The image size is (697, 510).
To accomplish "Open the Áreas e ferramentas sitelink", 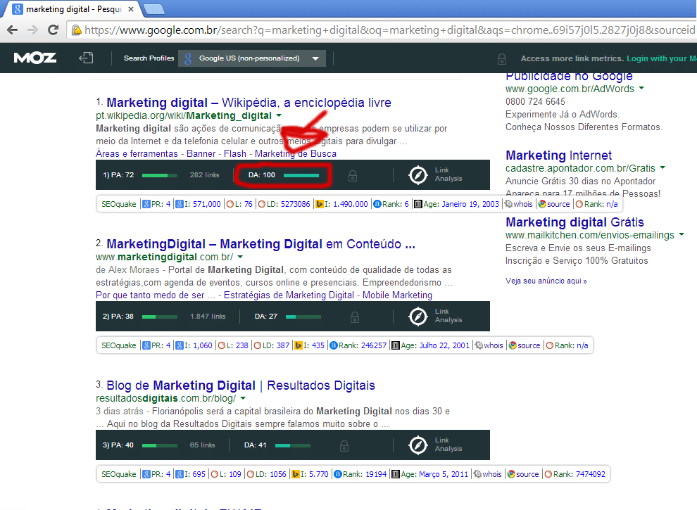I will tap(137, 154).
